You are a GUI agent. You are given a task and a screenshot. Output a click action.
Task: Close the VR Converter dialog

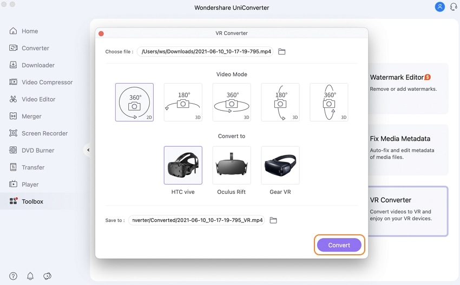coord(101,33)
